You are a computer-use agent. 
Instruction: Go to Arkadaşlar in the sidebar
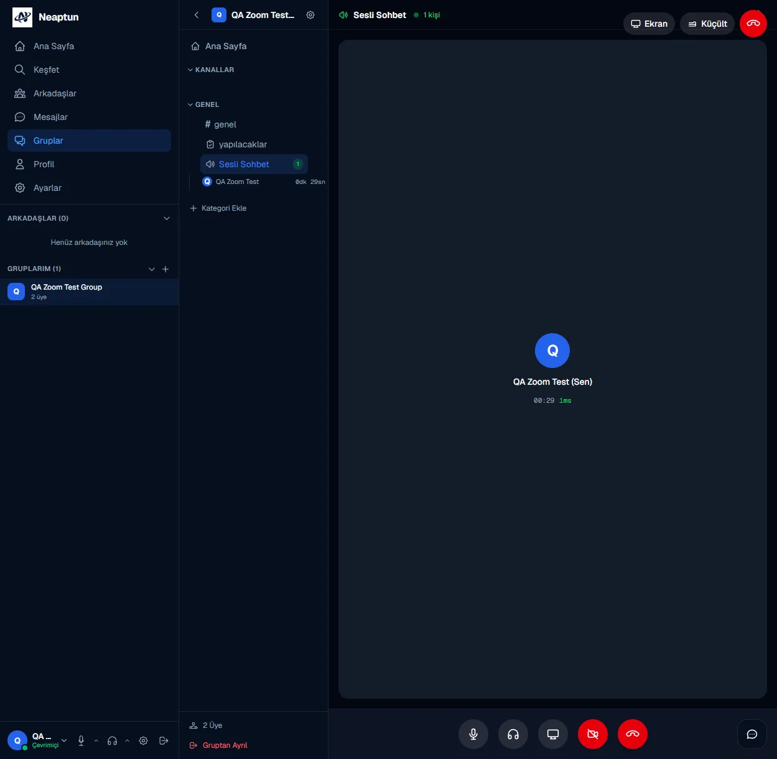[x=89, y=93]
